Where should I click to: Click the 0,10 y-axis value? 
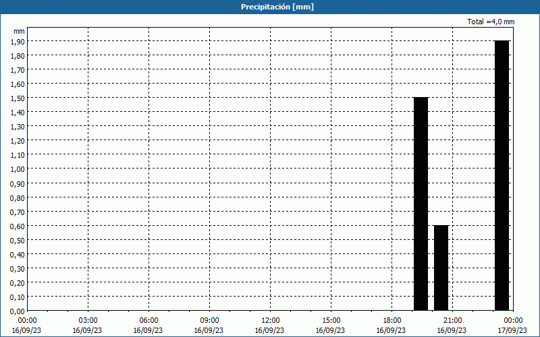click(x=18, y=297)
